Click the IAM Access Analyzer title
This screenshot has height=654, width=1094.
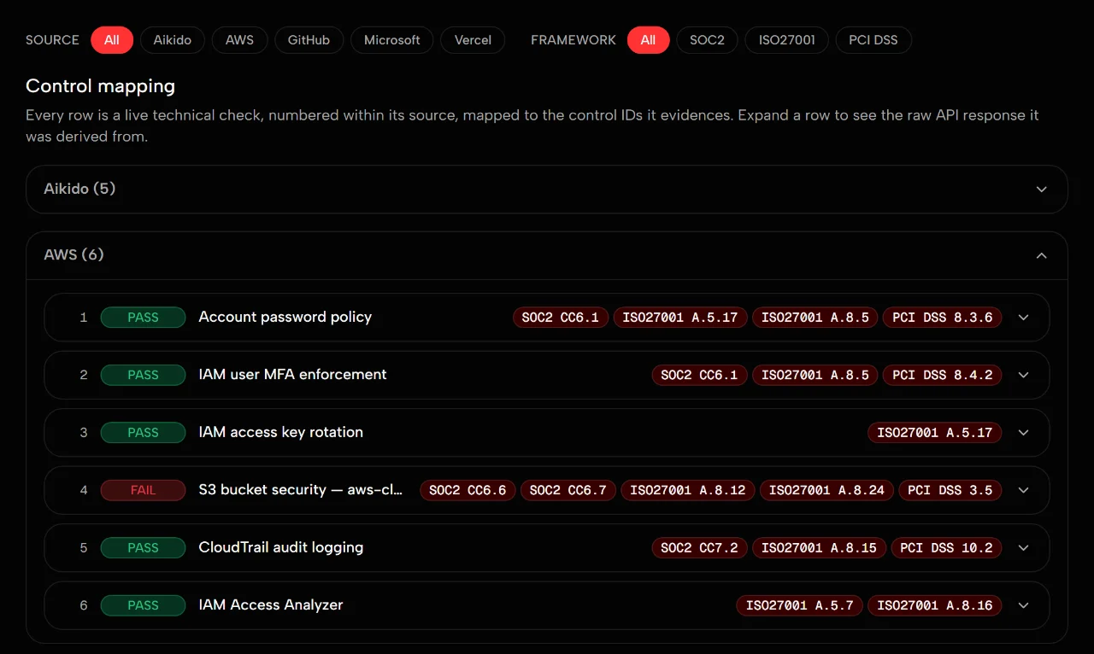coord(270,604)
